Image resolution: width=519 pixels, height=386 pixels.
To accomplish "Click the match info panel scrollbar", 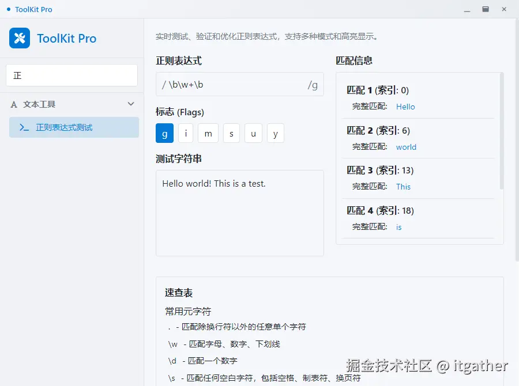I will pyautogui.click(x=502, y=131).
